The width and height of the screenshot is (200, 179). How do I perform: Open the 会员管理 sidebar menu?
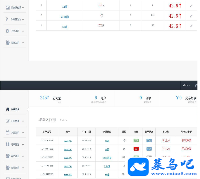point(15,168)
